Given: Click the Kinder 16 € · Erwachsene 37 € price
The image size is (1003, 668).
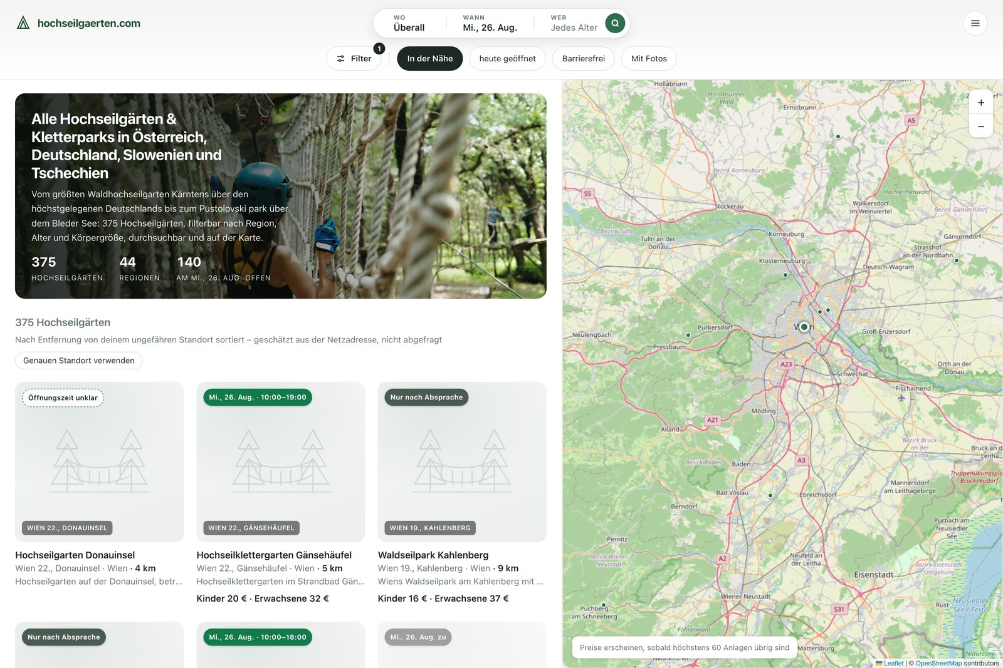Looking at the screenshot, I should [x=443, y=599].
